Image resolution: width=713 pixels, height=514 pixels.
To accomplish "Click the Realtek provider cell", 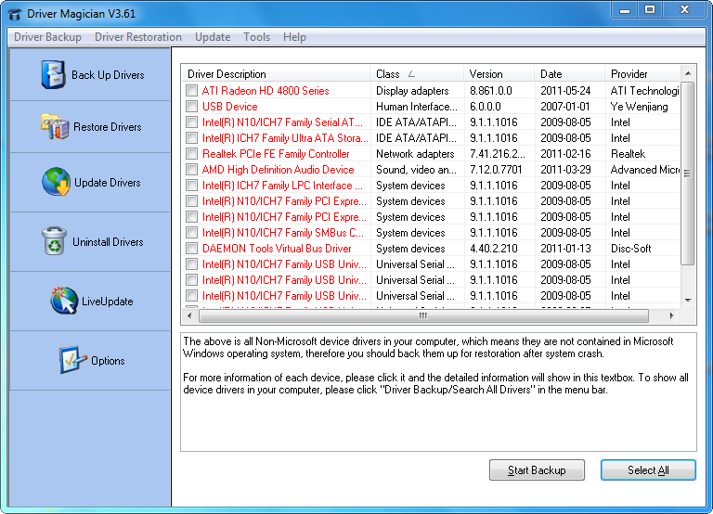I will [x=628, y=154].
